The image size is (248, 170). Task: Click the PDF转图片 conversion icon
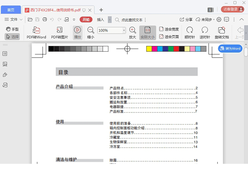point(60,30)
